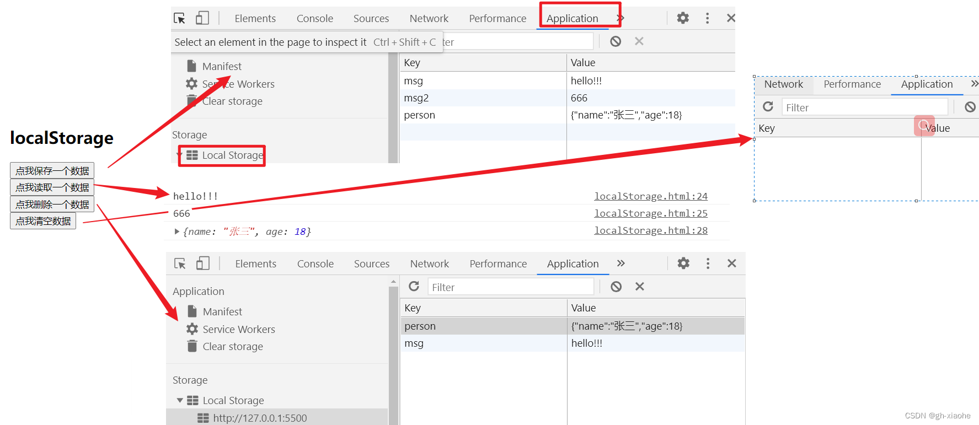
Task: Click clear-all circle icon in top DevTools filter bar
Action: coord(616,41)
